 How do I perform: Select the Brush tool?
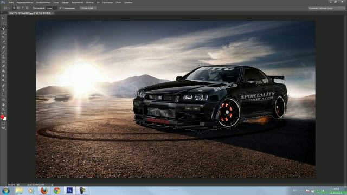click(x=3, y=52)
